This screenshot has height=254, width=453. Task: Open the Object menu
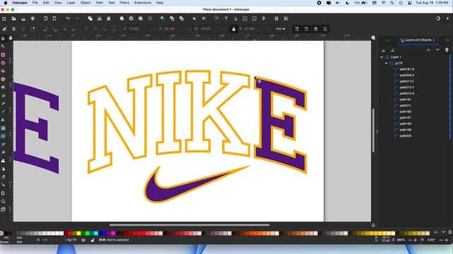coord(86,3)
